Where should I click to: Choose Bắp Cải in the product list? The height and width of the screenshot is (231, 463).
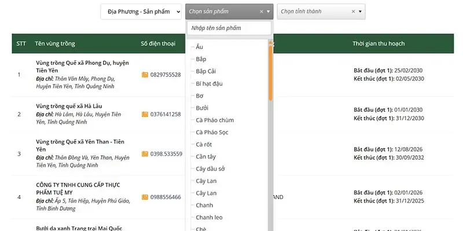point(206,71)
